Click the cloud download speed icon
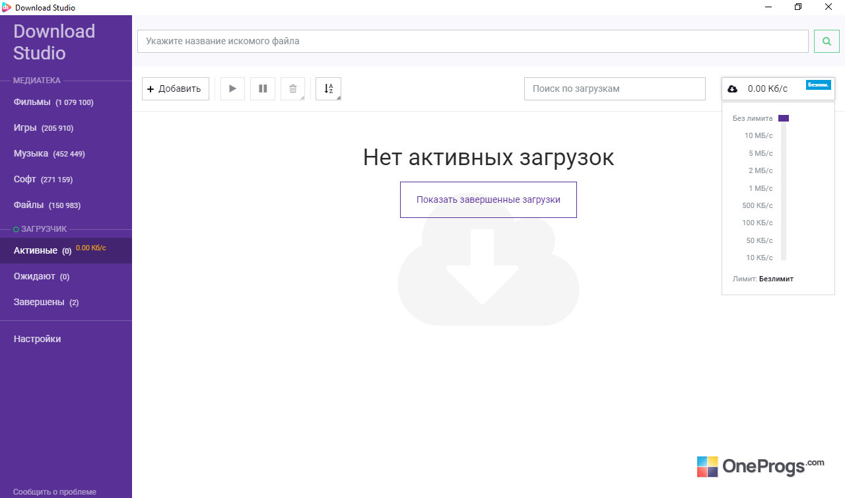This screenshot has height=498, width=845. coord(732,89)
